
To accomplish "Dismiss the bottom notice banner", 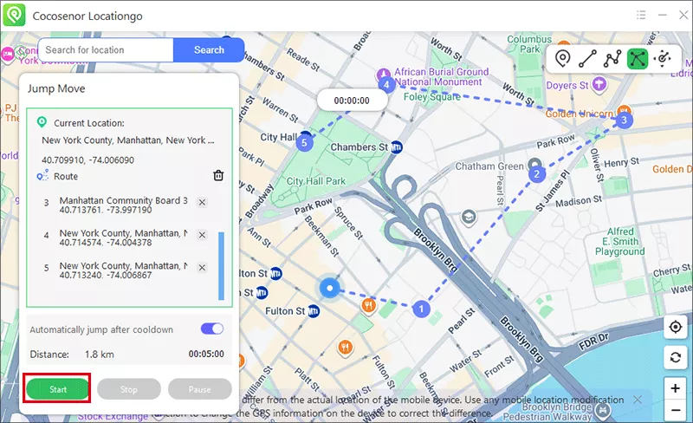I will 638,400.
